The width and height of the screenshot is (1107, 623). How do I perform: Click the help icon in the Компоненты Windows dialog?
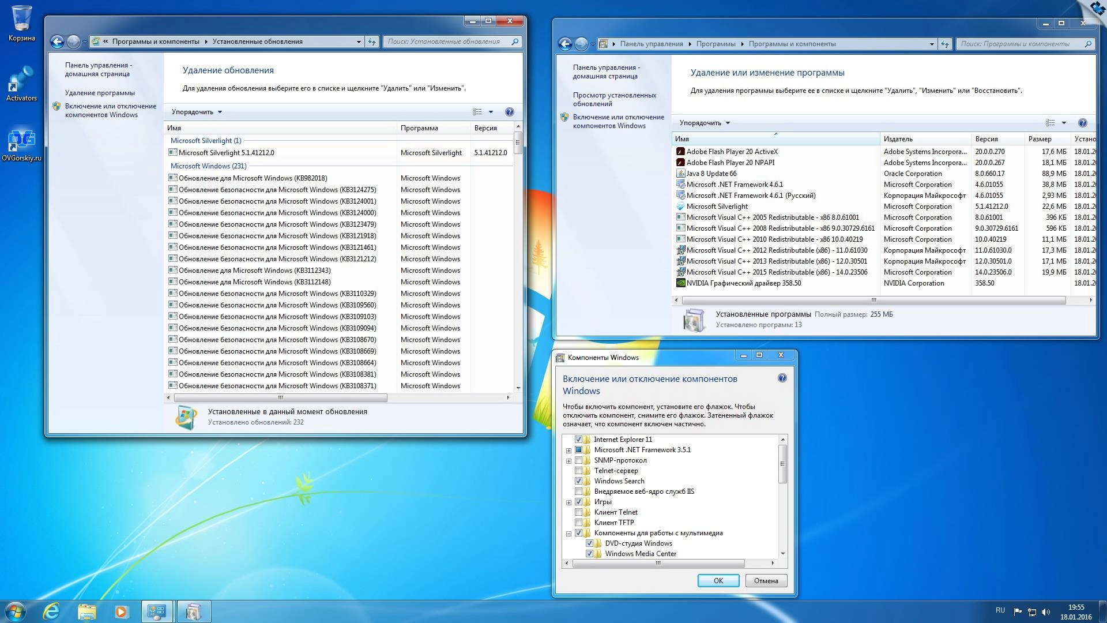click(x=782, y=378)
